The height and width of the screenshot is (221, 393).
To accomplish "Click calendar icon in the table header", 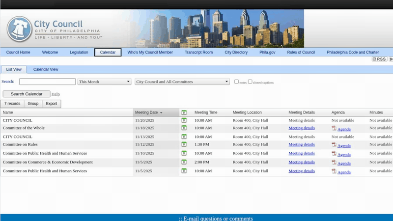I will [x=184, y=112].
